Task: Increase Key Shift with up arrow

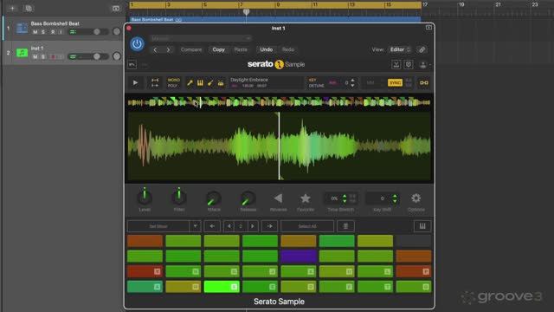Action: pyautogui.click(x=395, y=196)
